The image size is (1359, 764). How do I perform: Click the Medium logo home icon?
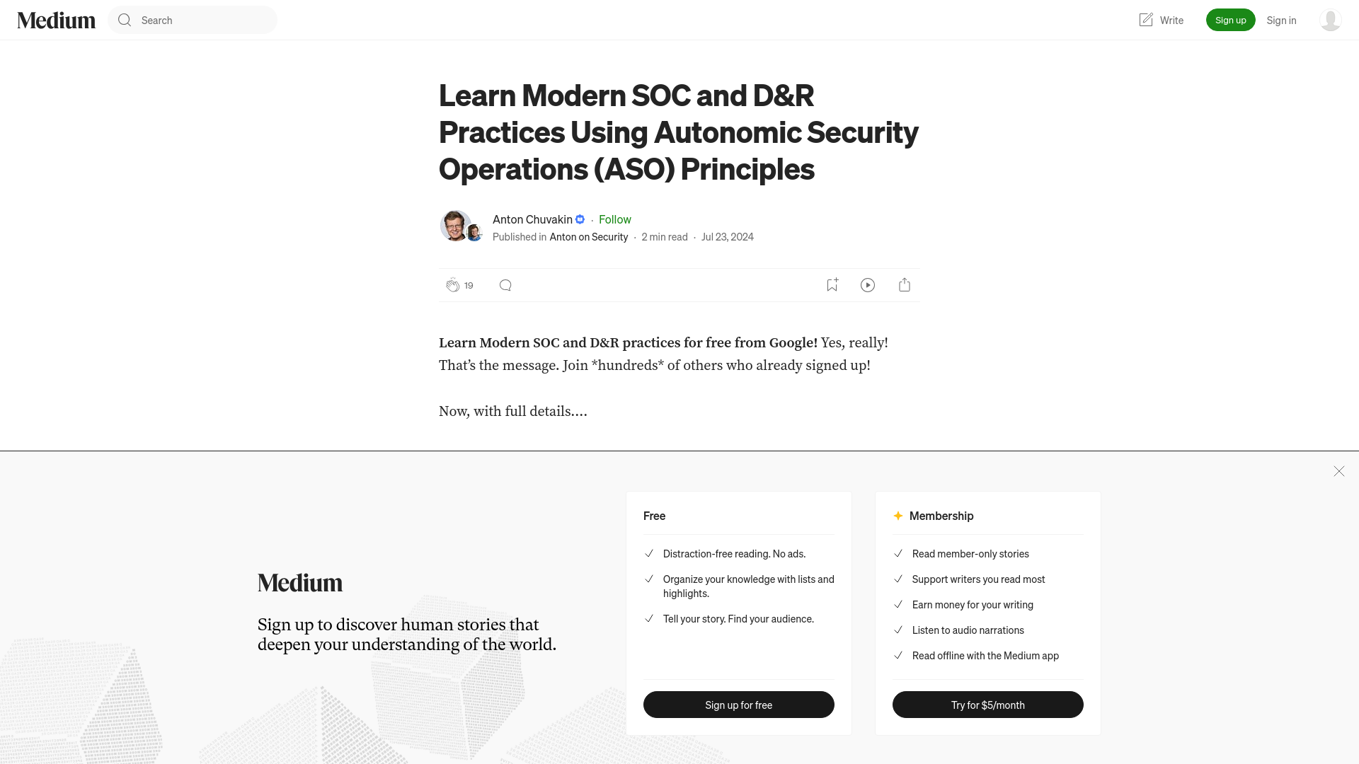coord(56,20)
